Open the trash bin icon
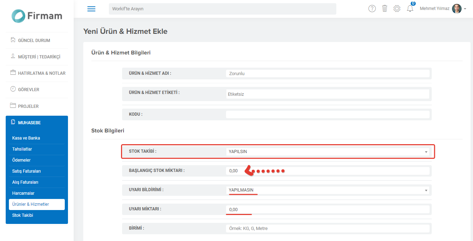The width and height of the screenshot is (473, 241). (385, 9)
